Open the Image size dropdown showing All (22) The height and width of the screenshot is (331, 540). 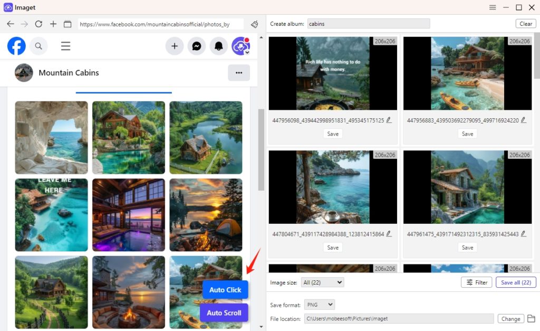(322, 282)
